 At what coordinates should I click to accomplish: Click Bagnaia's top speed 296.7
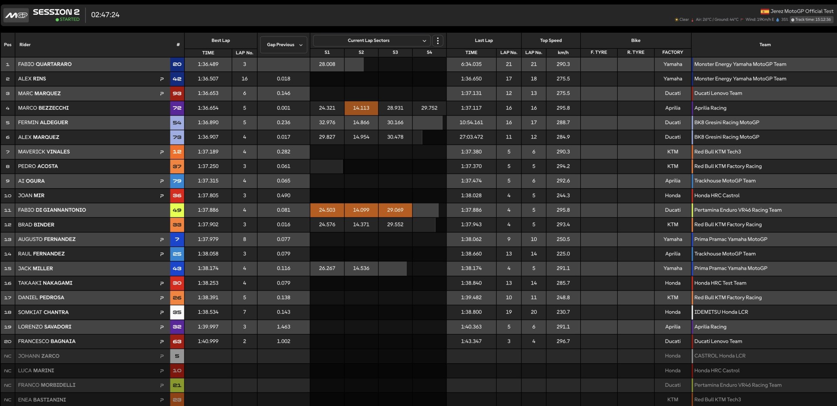(x=563, y=342)
